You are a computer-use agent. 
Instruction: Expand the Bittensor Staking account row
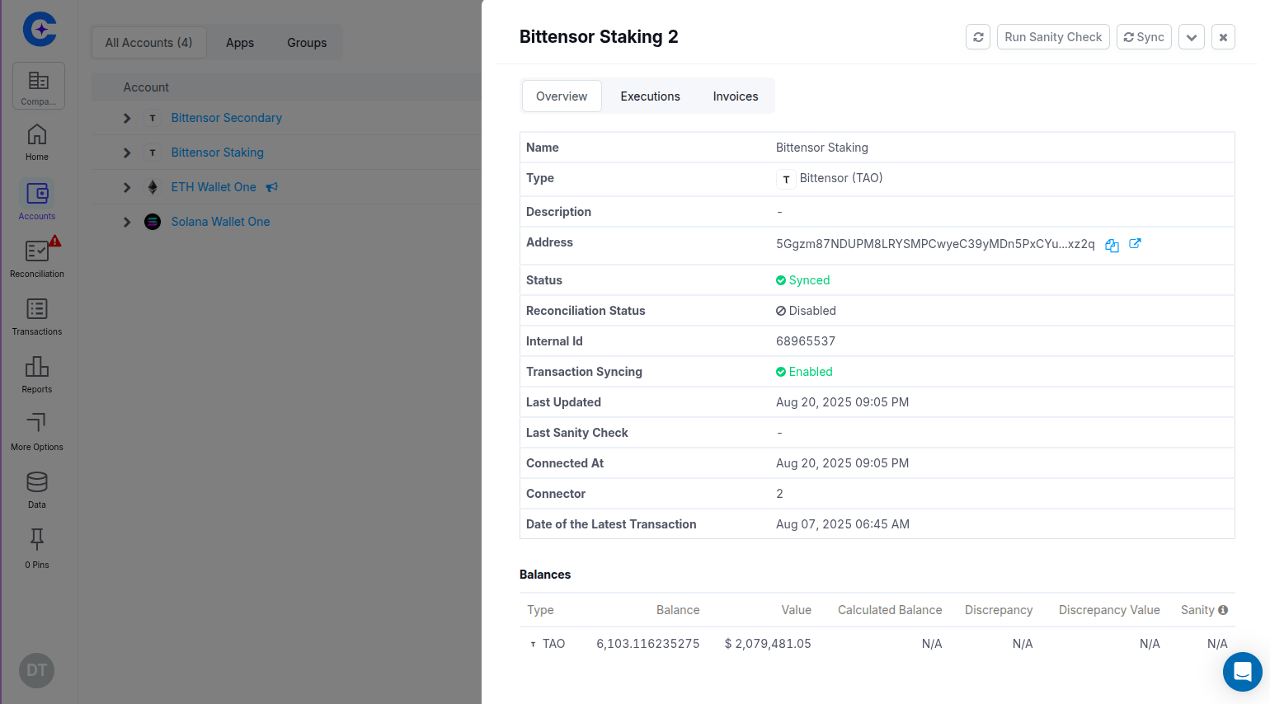pyautogui.click(x=127, y=153)
